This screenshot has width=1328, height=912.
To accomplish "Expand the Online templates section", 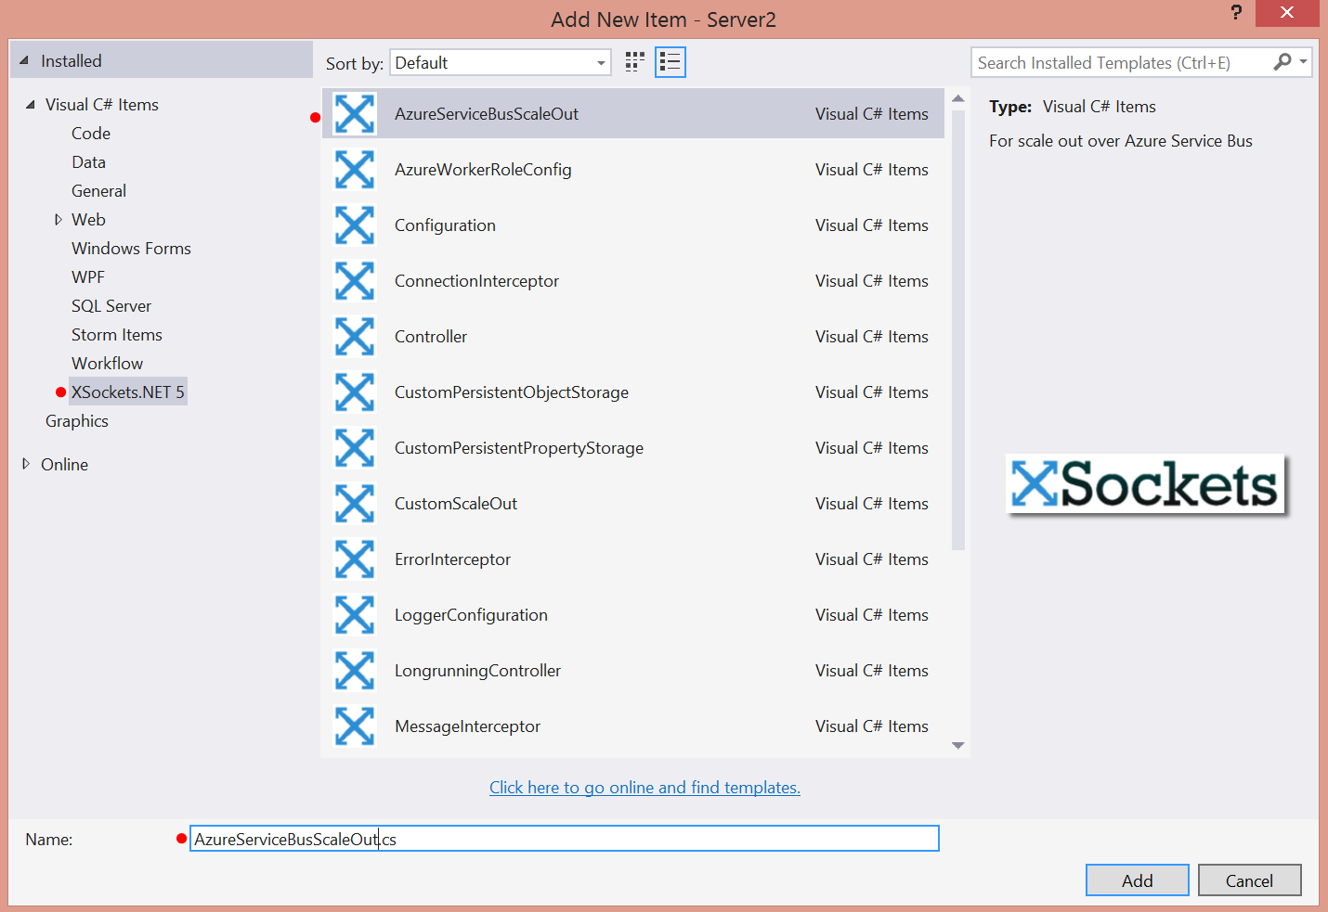I will point(26,464).
